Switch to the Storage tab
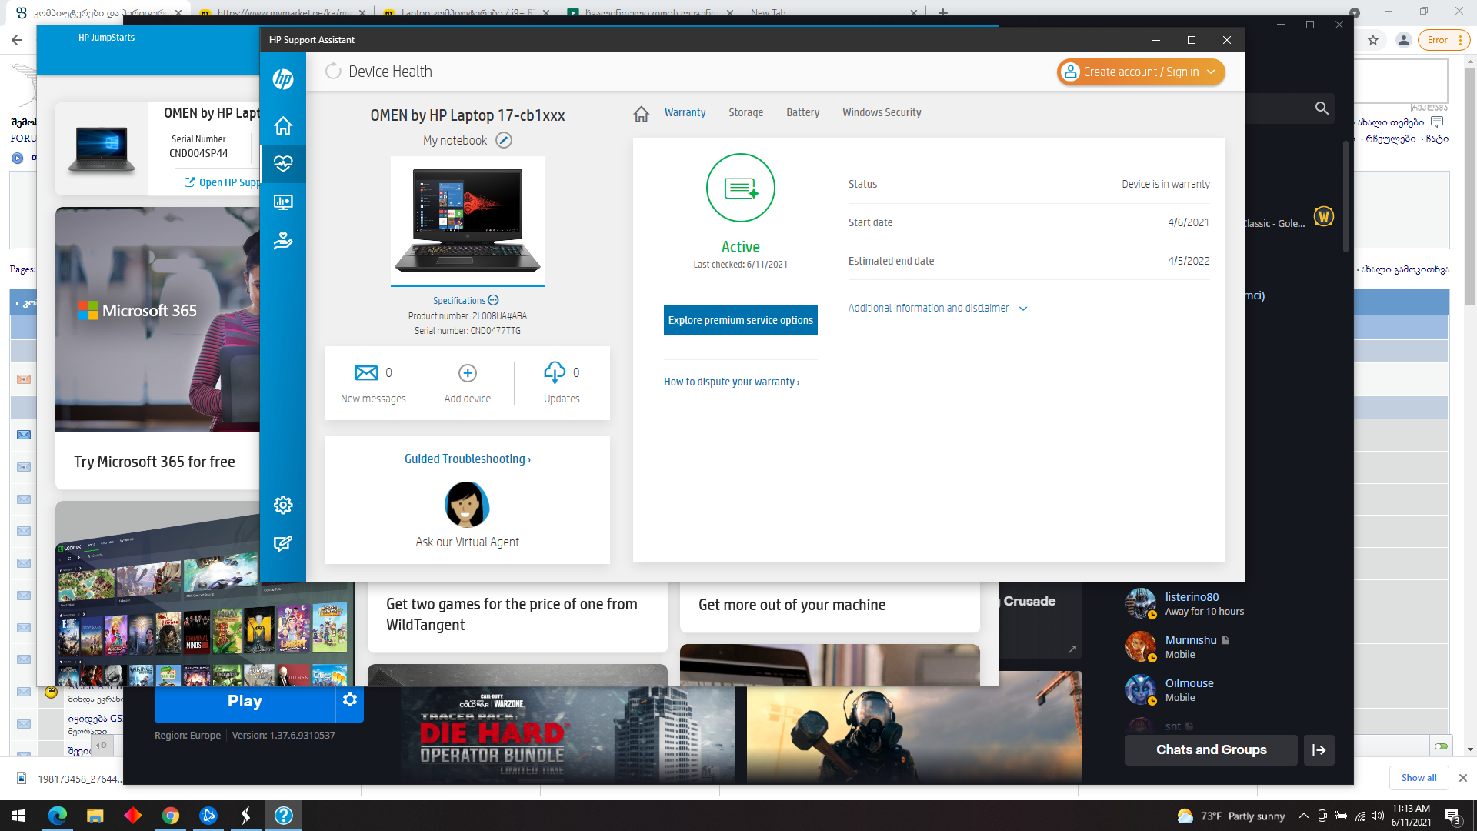The image size is (1477, 831). coord(745,112)
